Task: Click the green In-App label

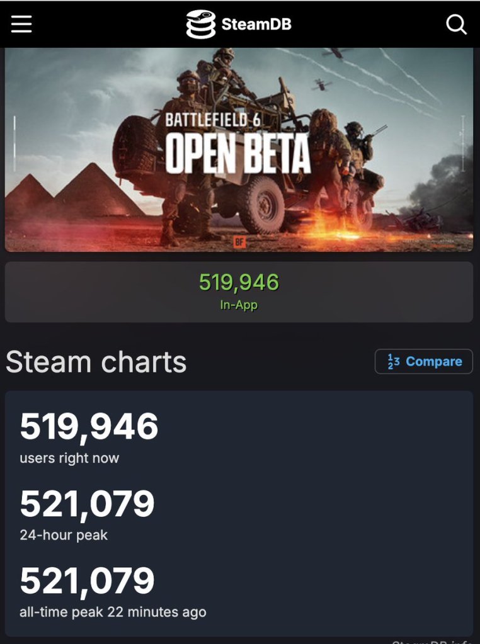Action: point(239,305)
